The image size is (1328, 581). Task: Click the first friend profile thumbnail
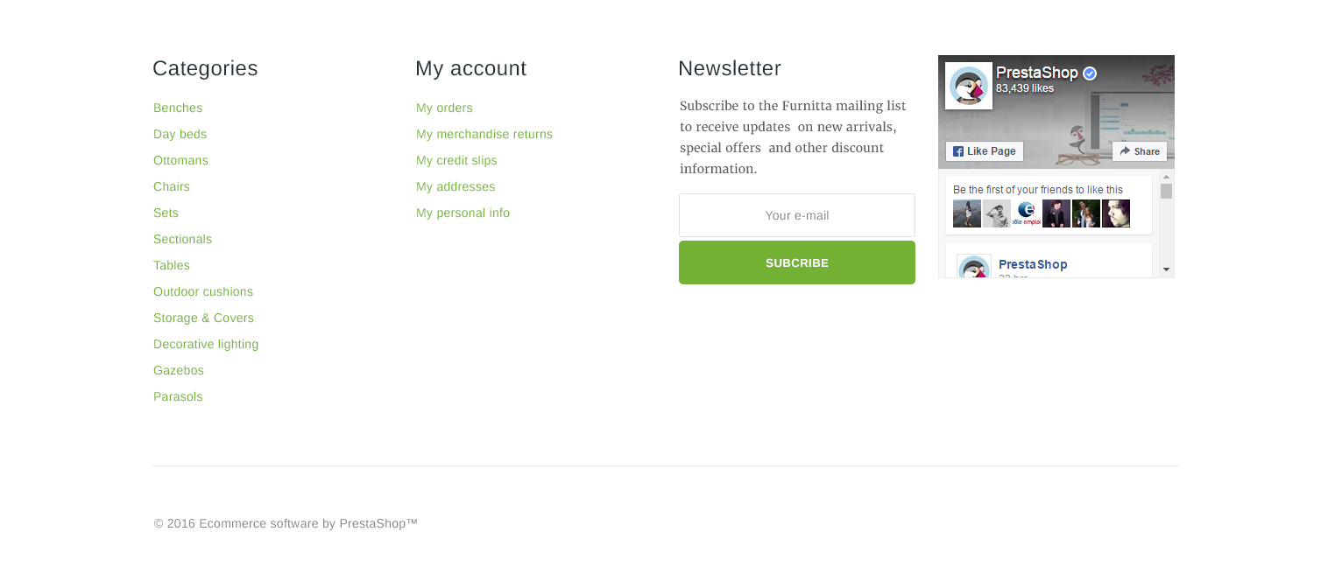967,213
